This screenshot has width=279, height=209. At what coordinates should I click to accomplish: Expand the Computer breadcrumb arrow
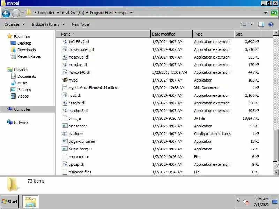[x=58, y=13]
